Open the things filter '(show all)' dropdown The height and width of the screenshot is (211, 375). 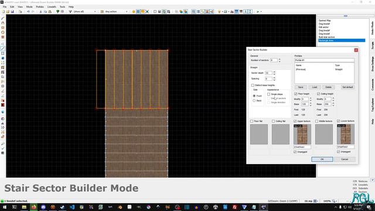tap(95, 12)
